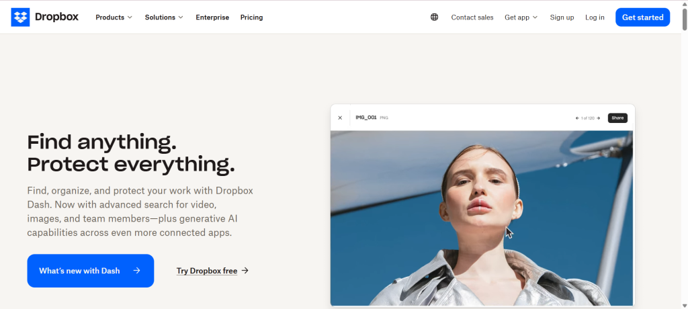Advance to next image using right arrow
Image resolution: width=688 pixels, height=309 pixels.
pos(599,118)
